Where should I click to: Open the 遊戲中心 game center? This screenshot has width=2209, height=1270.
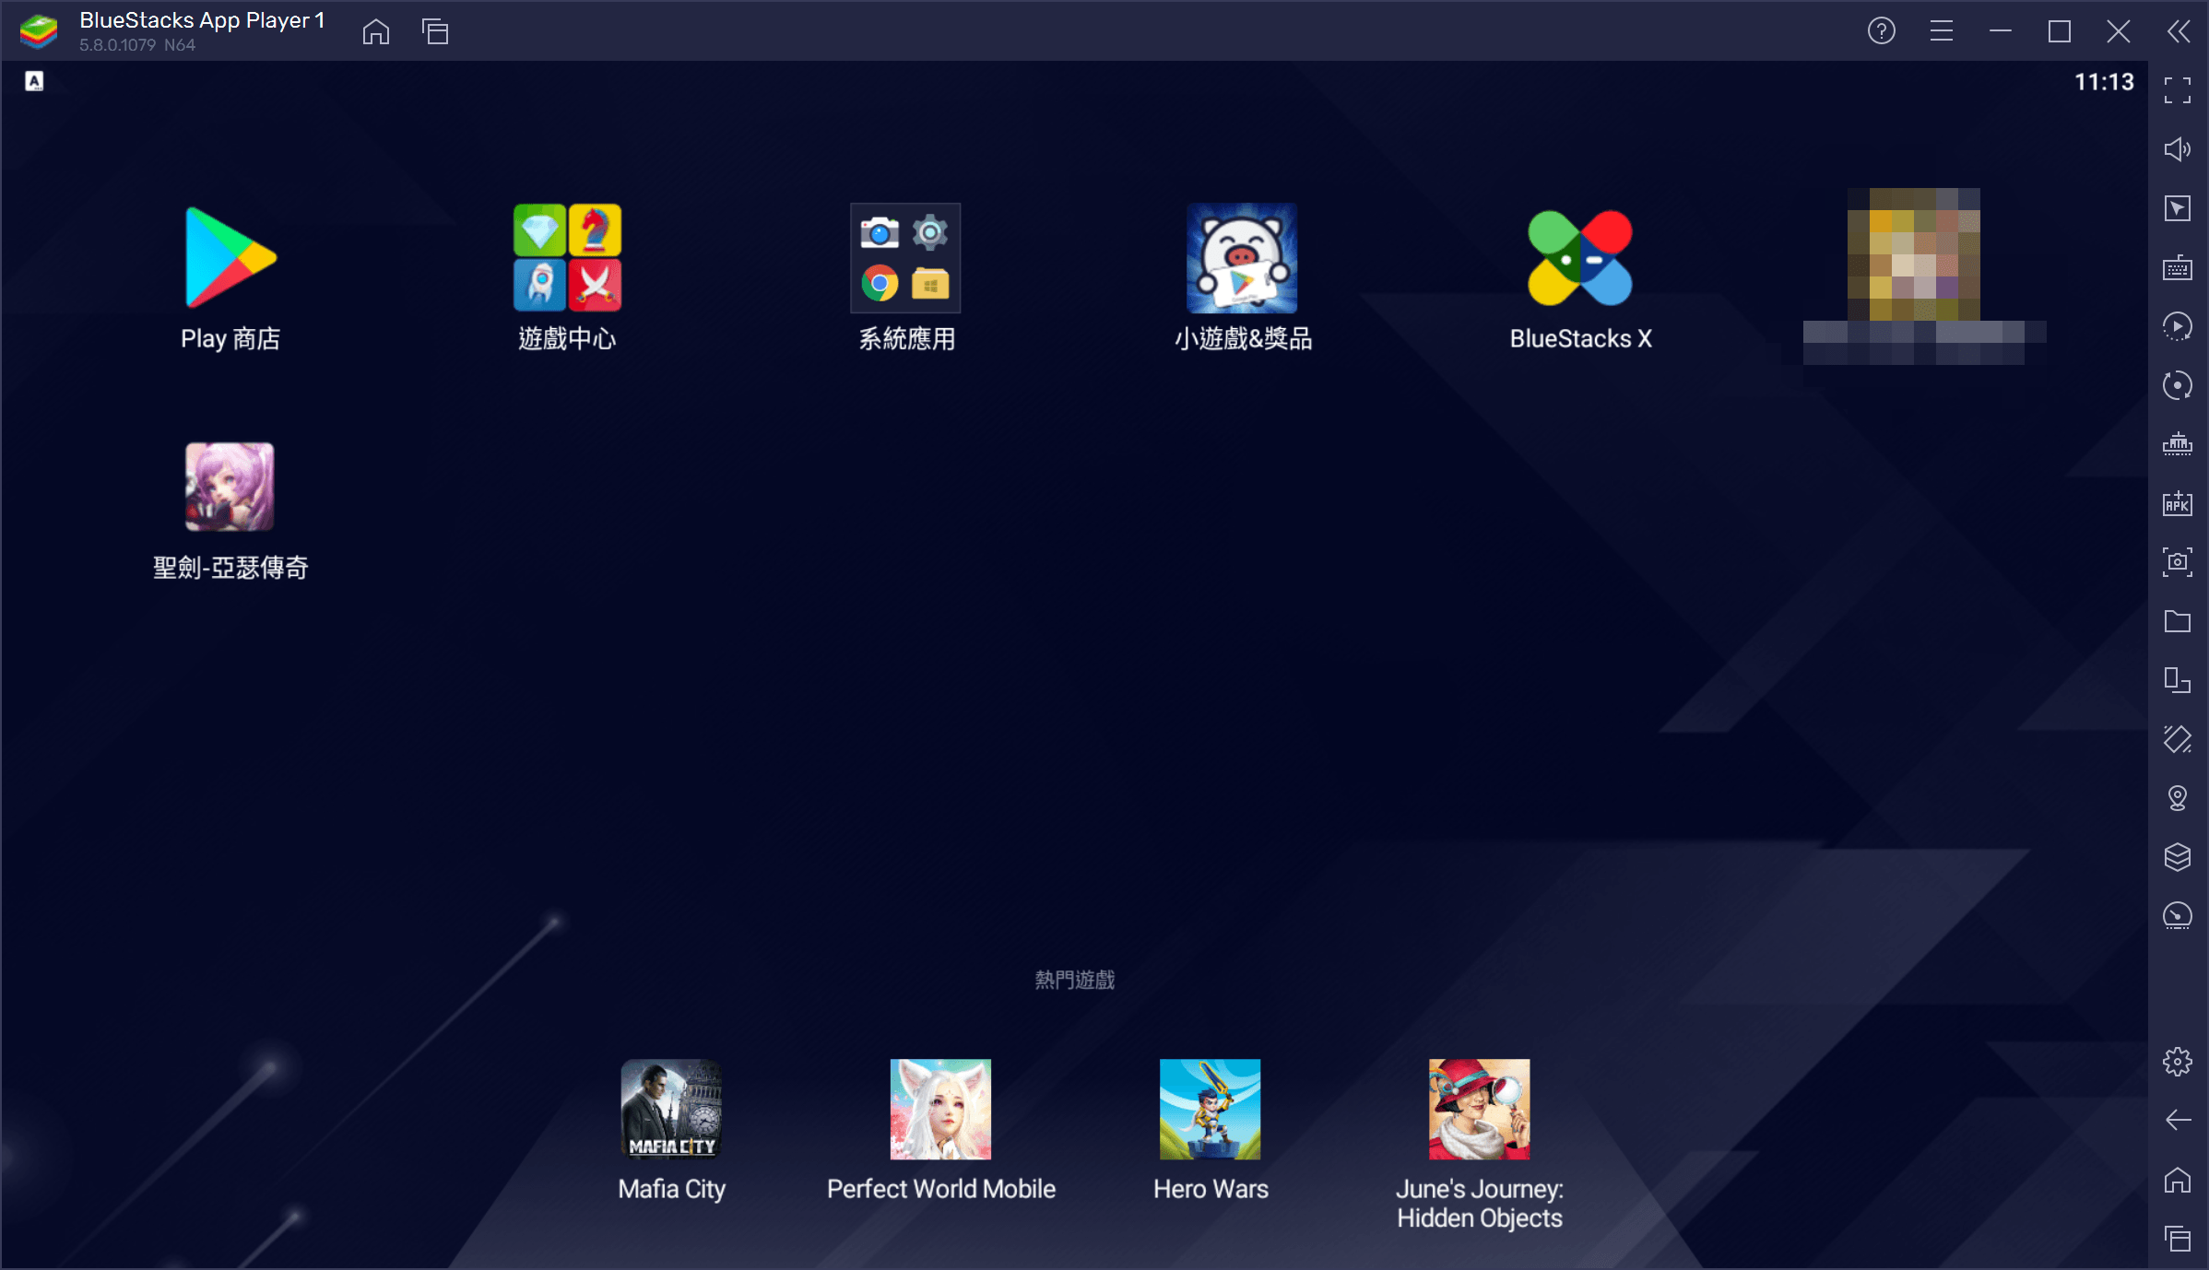pyautogui.click(x=567, y=258)
